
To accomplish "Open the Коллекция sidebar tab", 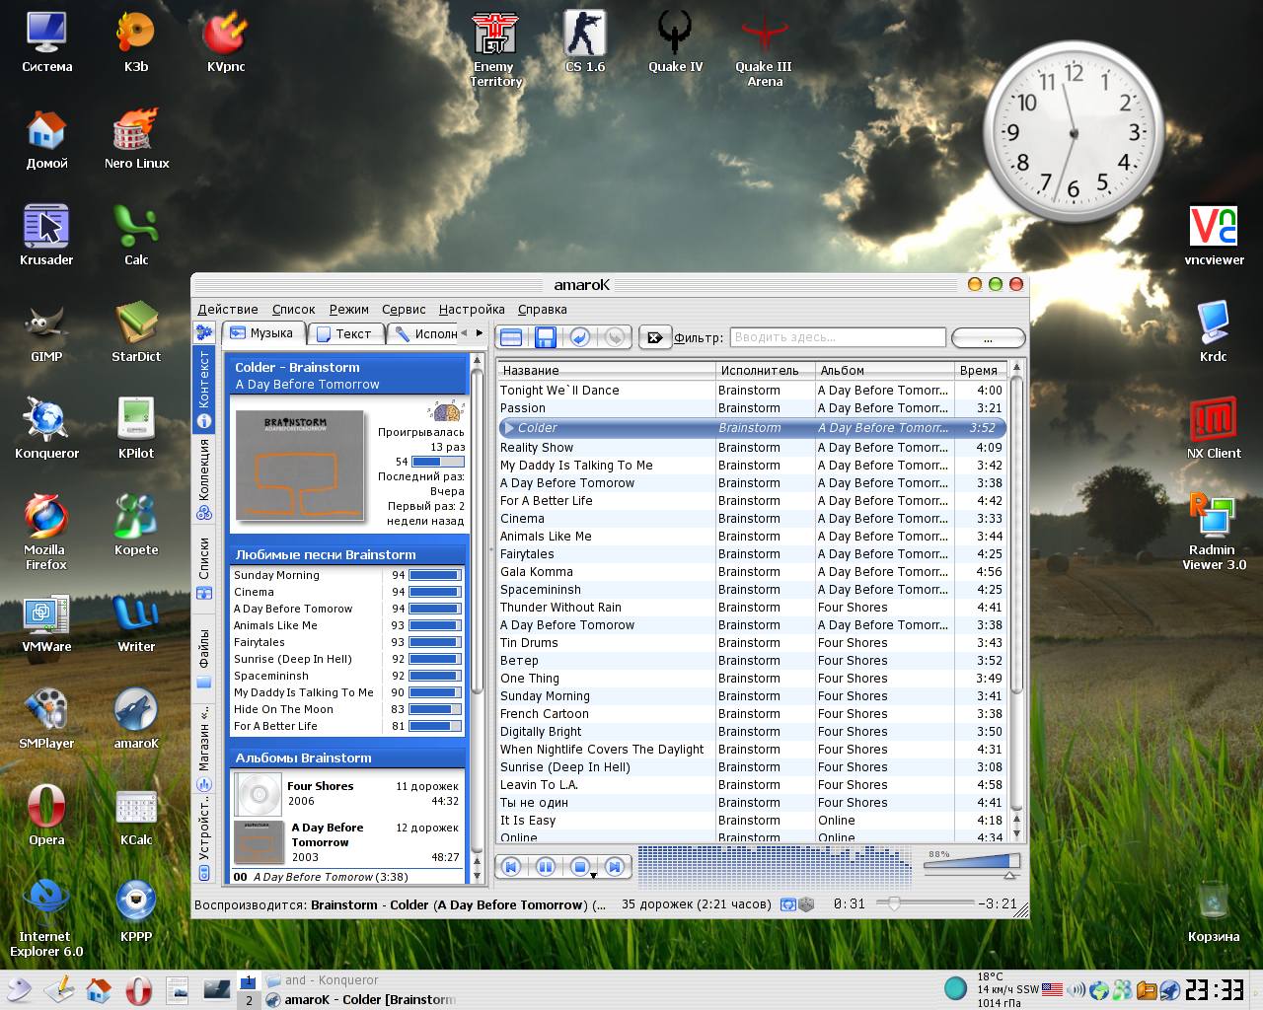I will pos(204,479).
